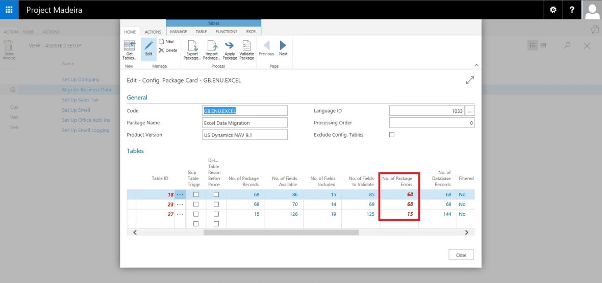602x283 pixels.
Task: Click the horizontal scrollbar in Tables grid
Action: 281,233
